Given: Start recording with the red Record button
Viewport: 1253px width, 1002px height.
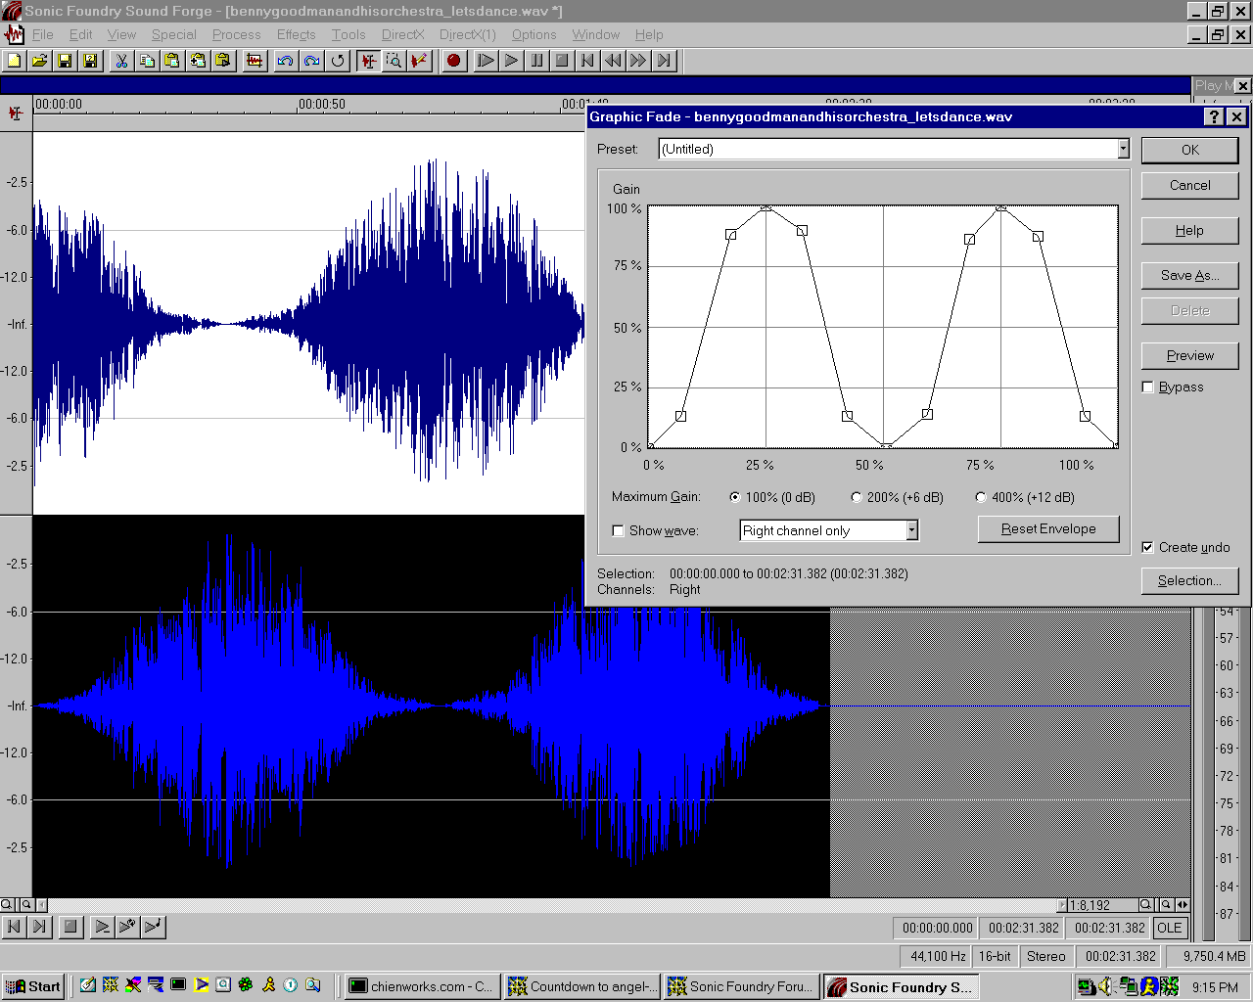Looking at the screenshot, I should pyautogui.click(x=453, y=61).
